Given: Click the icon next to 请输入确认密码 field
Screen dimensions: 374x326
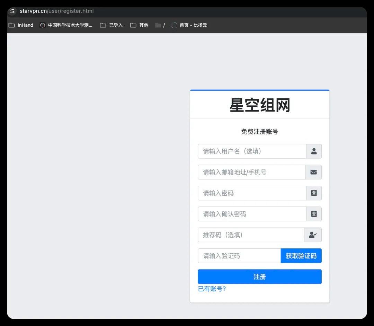Looking at the screenshot, I should (314, 214).
